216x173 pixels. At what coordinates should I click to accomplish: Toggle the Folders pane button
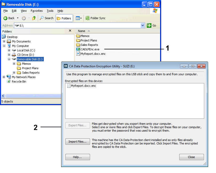pyautogui.click(x=64, y=18)
